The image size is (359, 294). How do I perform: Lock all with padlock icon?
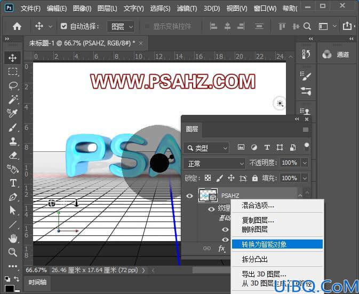255,178
